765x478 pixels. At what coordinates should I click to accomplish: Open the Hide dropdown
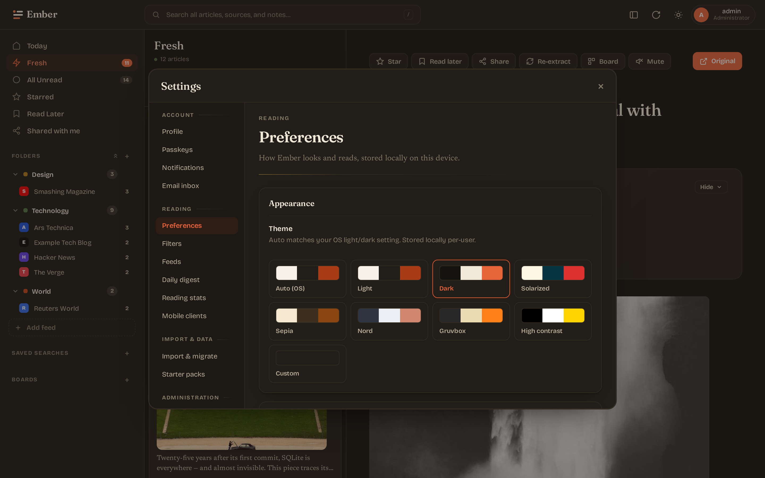(x=711, y=187)
